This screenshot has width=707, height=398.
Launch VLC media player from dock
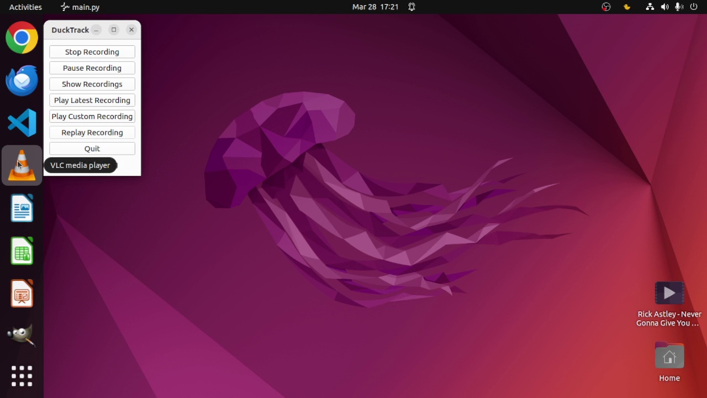(x=22, y=165)
